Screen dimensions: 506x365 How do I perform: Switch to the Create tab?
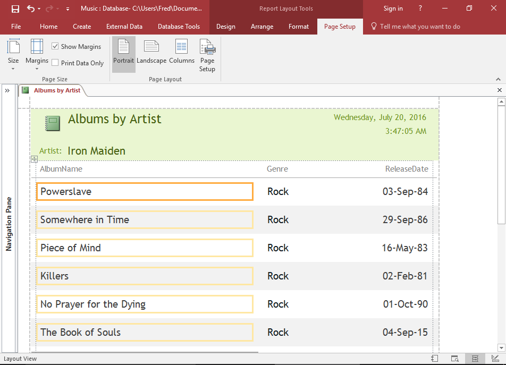click(82, 27)
